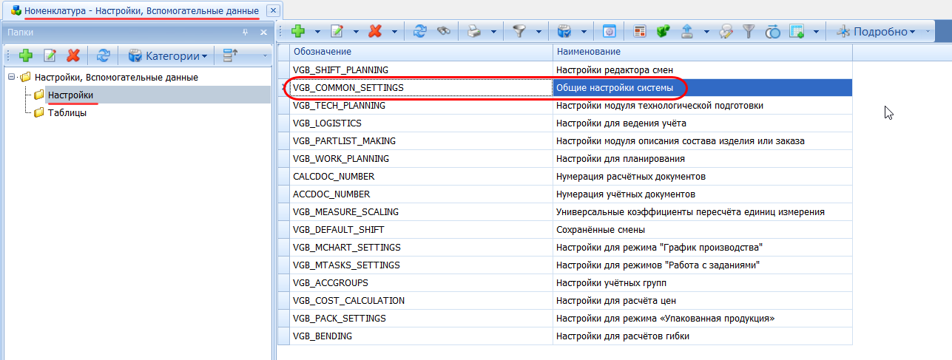
Task: Open the dropdown arrow beside the printer icon
Action: click(x=493, y=32)
